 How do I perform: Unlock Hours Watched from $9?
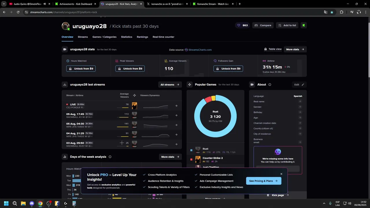tap(81, 69)
